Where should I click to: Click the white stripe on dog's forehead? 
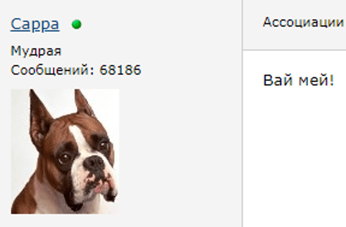tap(77, 137)
